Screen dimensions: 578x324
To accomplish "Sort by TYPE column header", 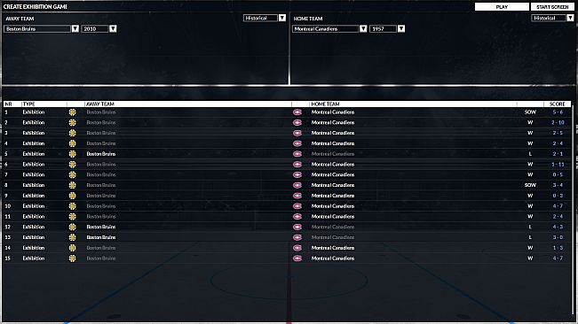I will [x=28, y=104].
